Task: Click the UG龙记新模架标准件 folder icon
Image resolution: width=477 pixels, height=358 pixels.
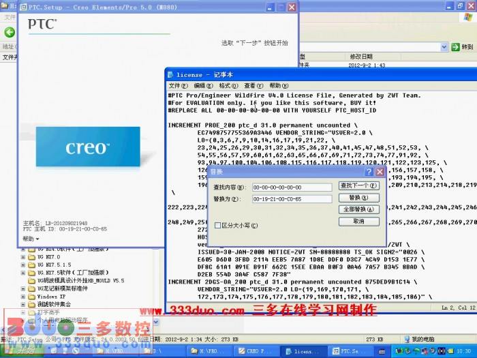Action: 31,288
